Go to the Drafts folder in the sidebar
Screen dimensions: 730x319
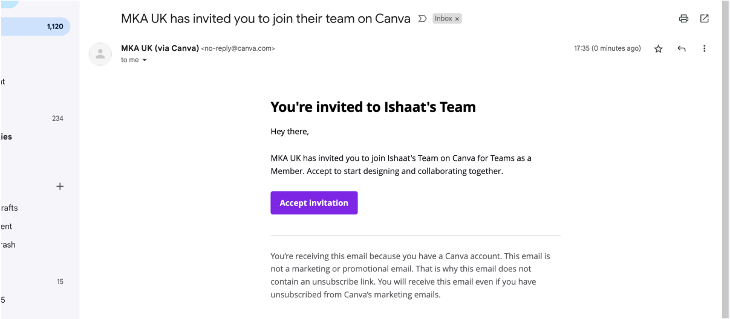pyautogui.click(x=9, y=208)
